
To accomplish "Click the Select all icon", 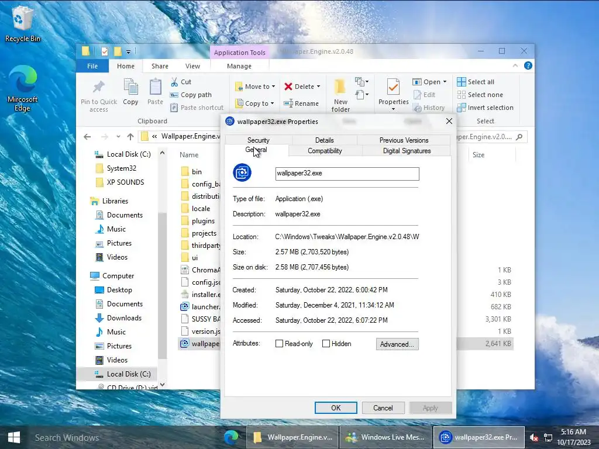I will (461, 82).
